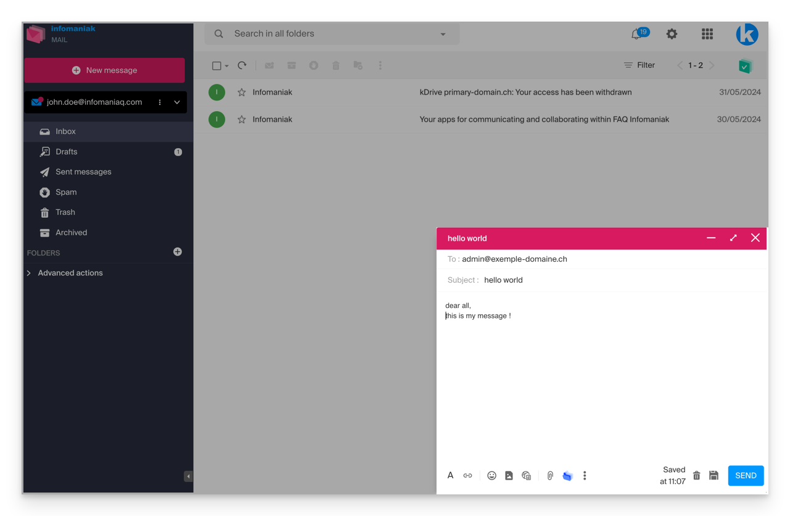Image resolution: width=790 pixels, height=516 pixels.
Task: Click the spam toolbar icon
Action: [314, 65]
